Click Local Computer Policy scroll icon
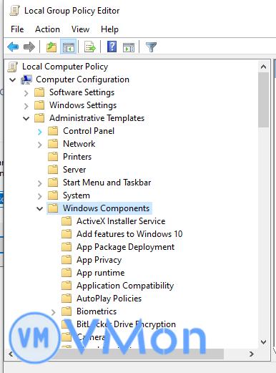Viewport: 276px width, 373px height. pos(12,67)
